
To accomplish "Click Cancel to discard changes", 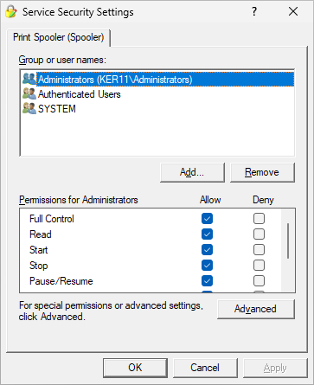I will pyautogui.click(x=205, y=368).
